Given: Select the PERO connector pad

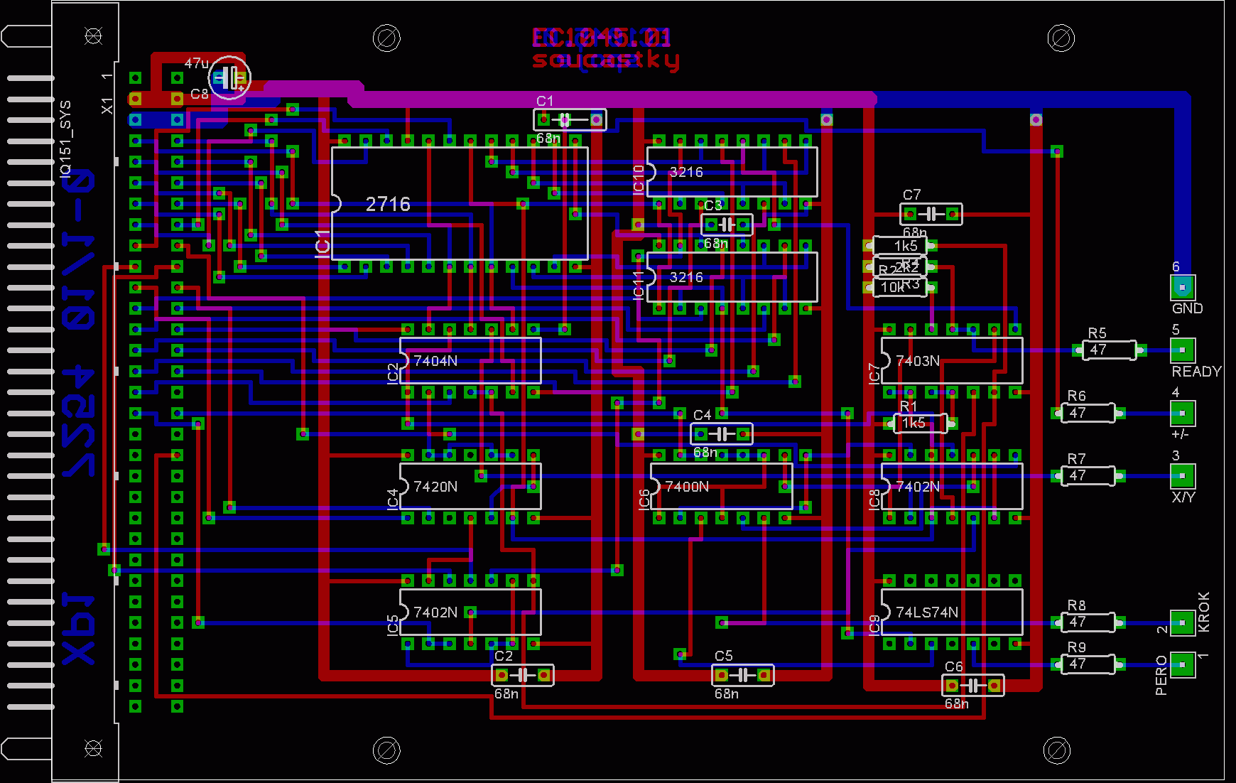Looking at the screenshot, I should click(1183, 665).
